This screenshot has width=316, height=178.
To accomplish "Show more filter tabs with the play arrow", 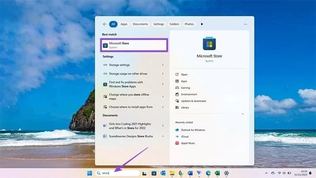I will point(202,24).
